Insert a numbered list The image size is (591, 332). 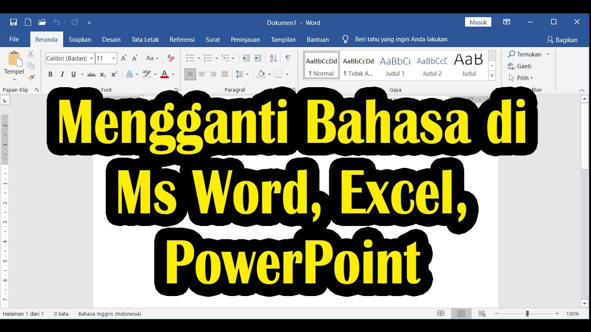(x=208, y=58)
